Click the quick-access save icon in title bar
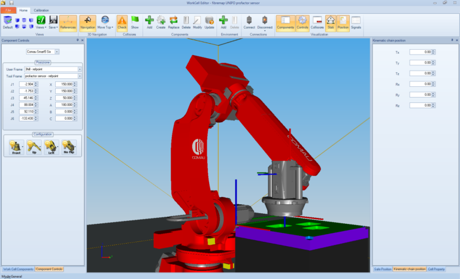460x279 pixels. tap(11, 3)
